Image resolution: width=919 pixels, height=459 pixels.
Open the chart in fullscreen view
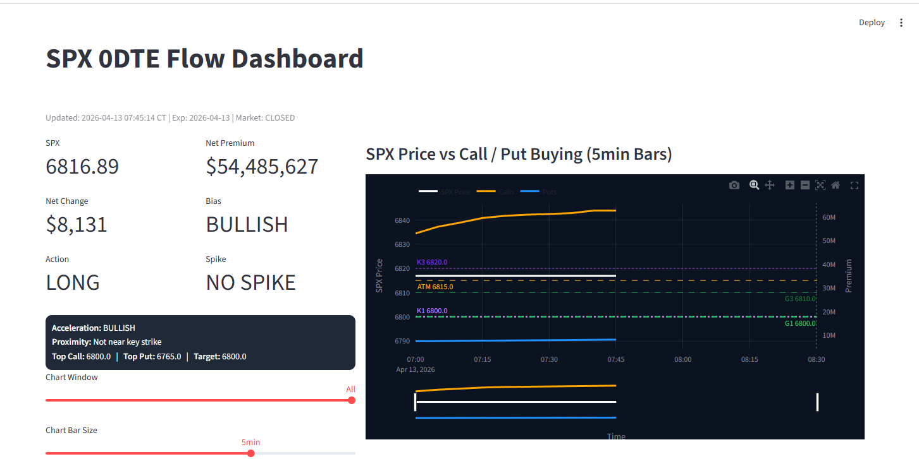pyautogui.click(x=854, y=185)
